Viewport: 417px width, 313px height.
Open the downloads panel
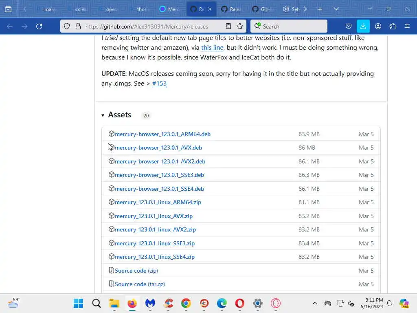click(363, 26)
